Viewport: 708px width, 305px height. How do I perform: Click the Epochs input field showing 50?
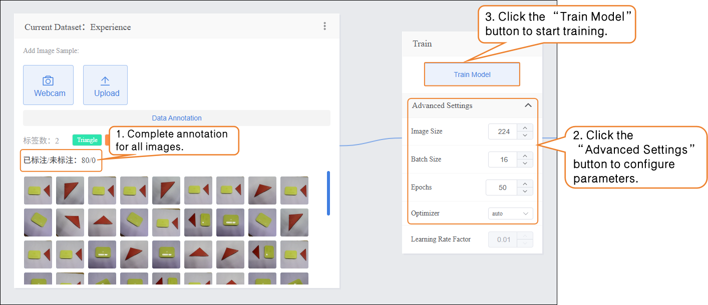[502, 187]
